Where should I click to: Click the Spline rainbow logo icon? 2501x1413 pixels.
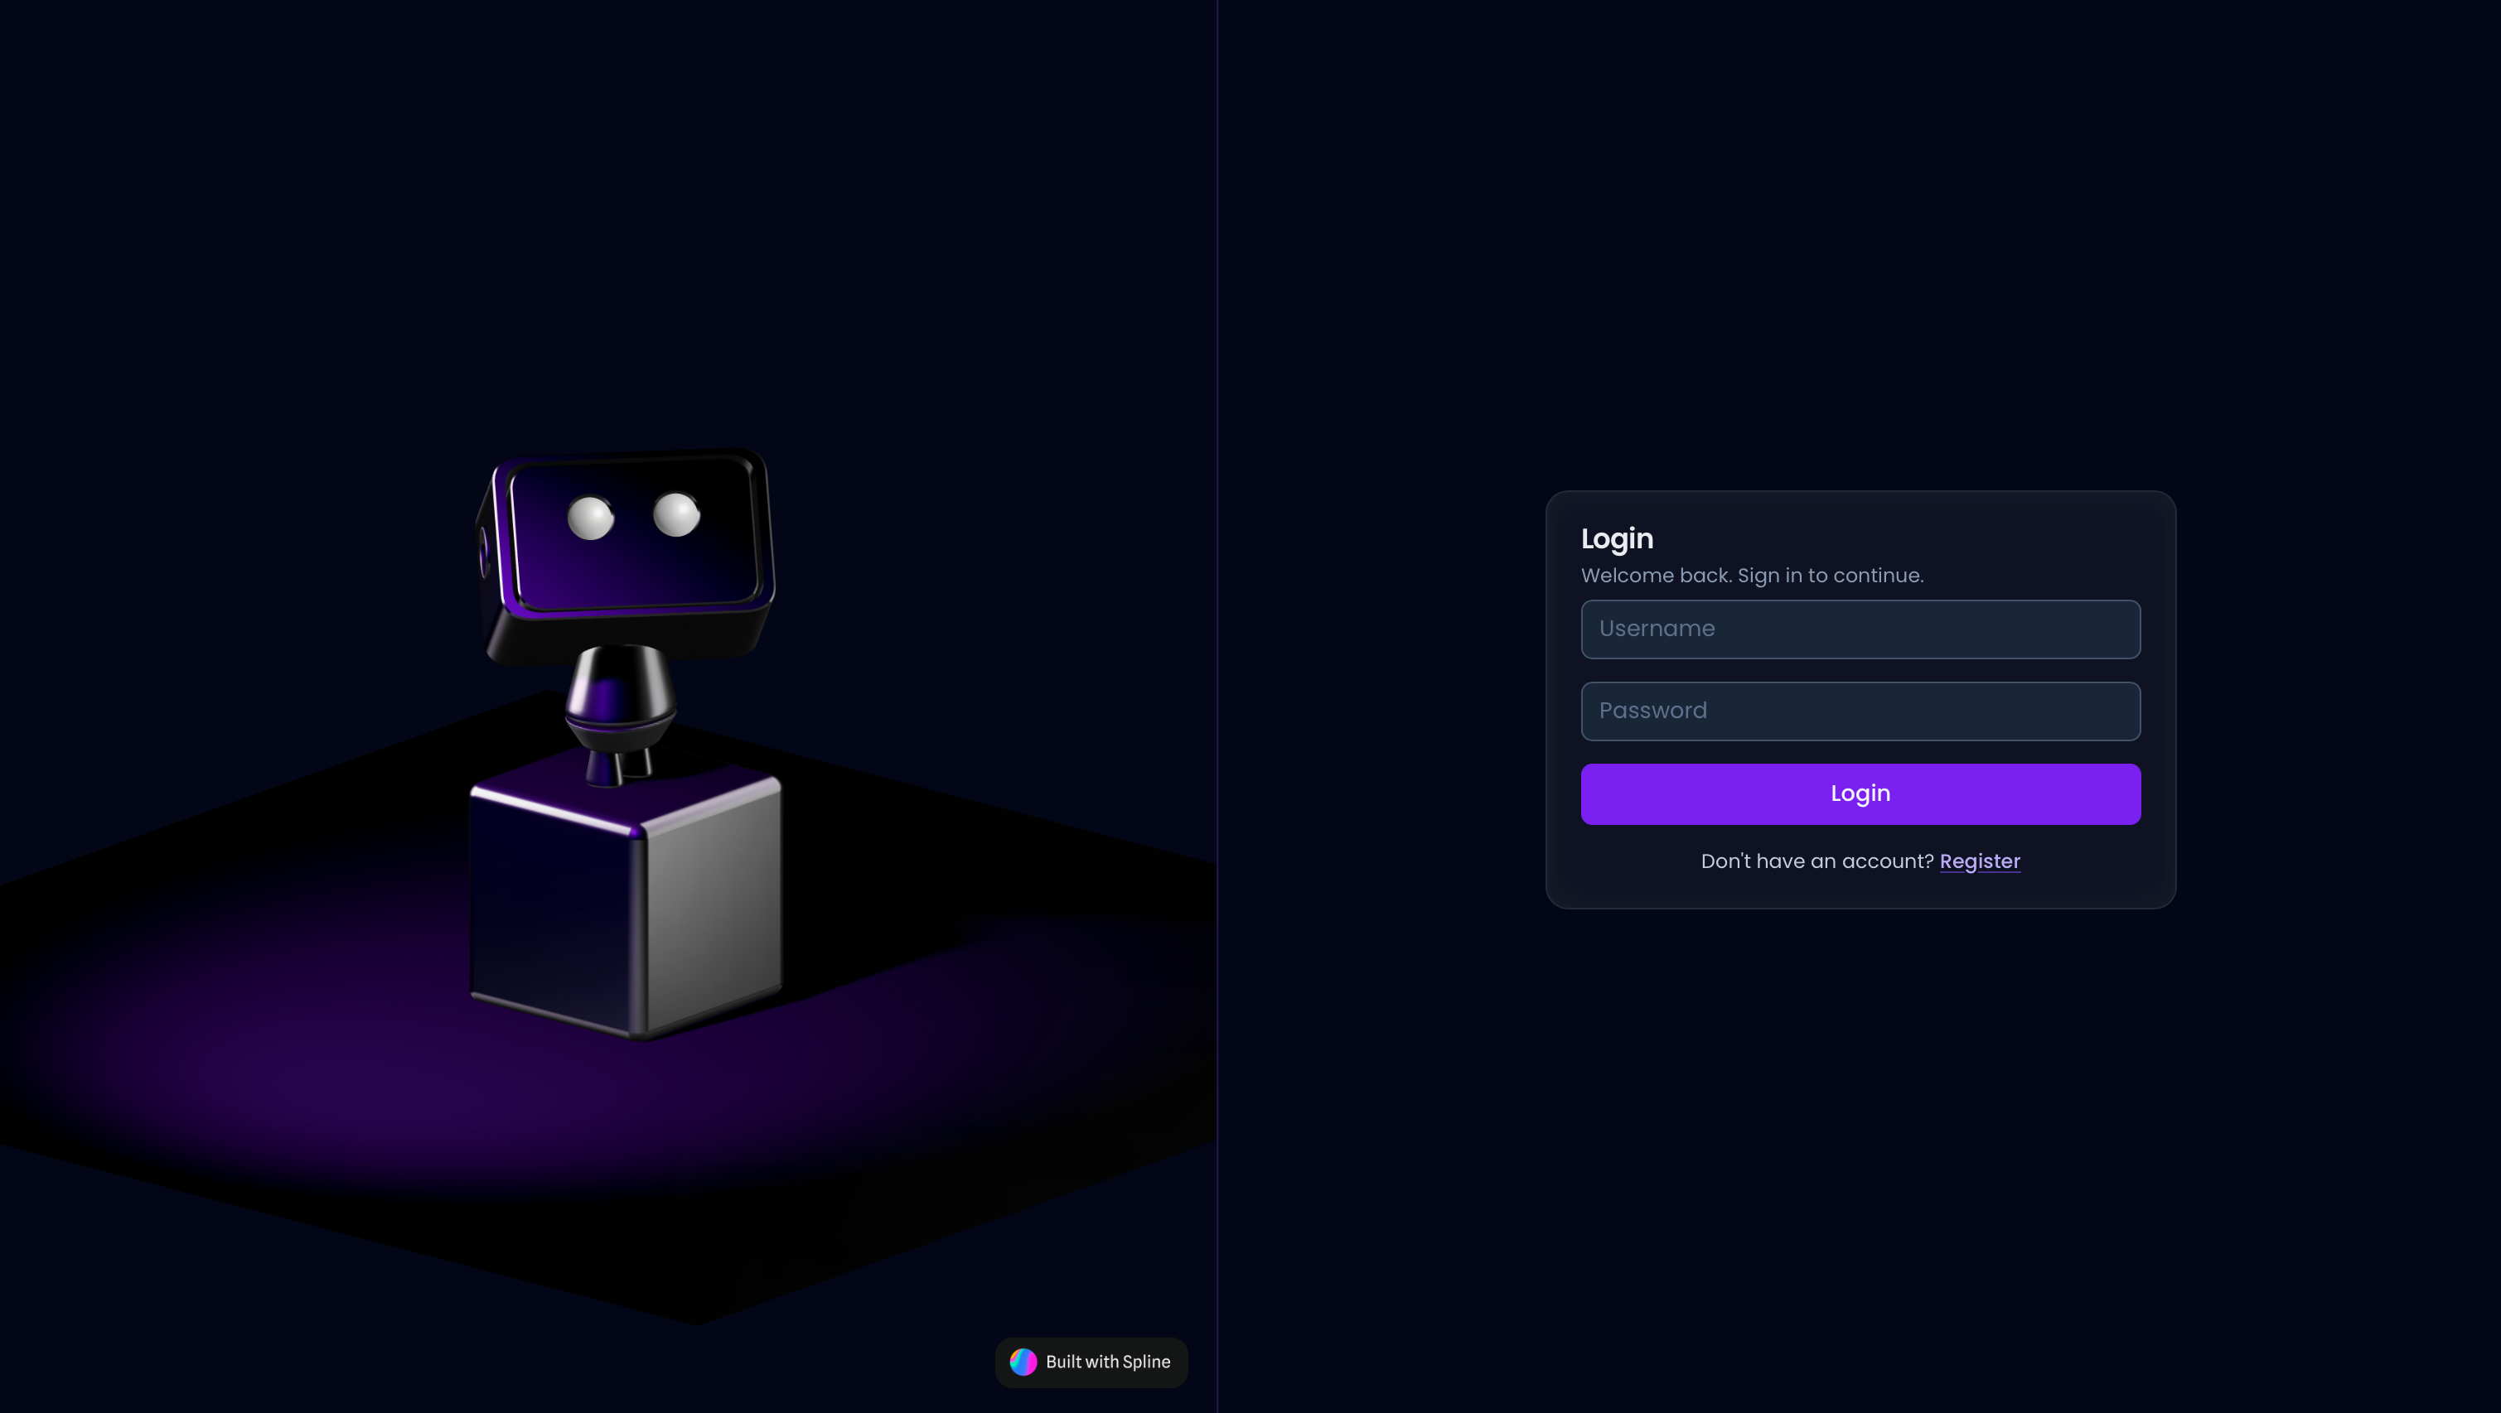coord(1023,1362)
